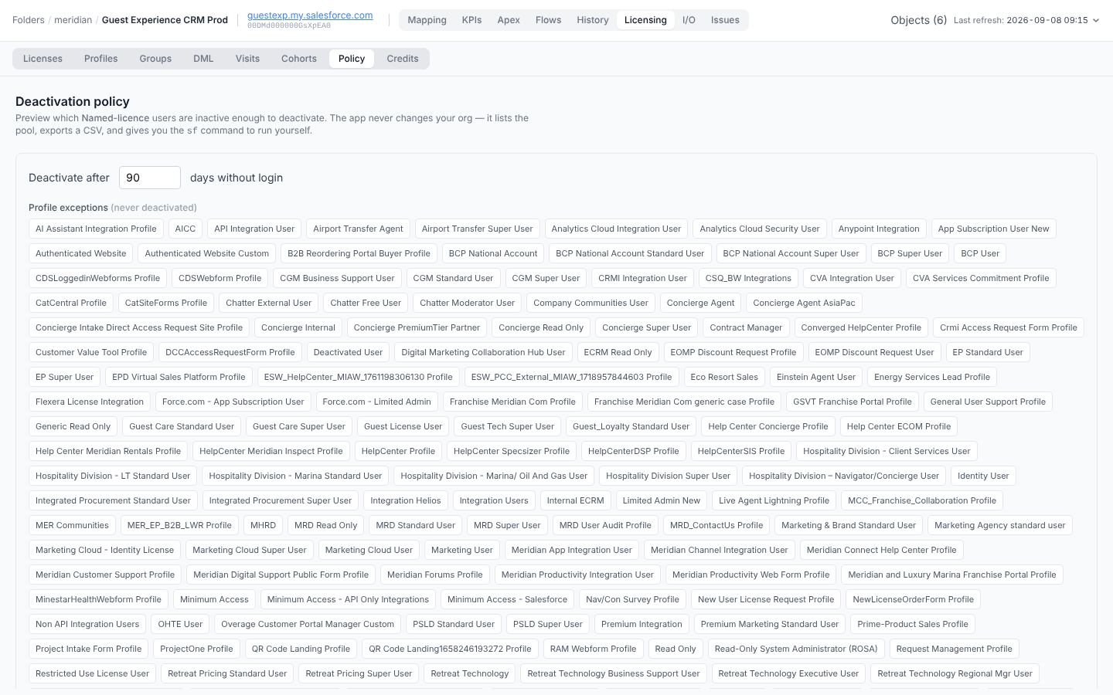Show the Issues tab

(x=725, y=20)
